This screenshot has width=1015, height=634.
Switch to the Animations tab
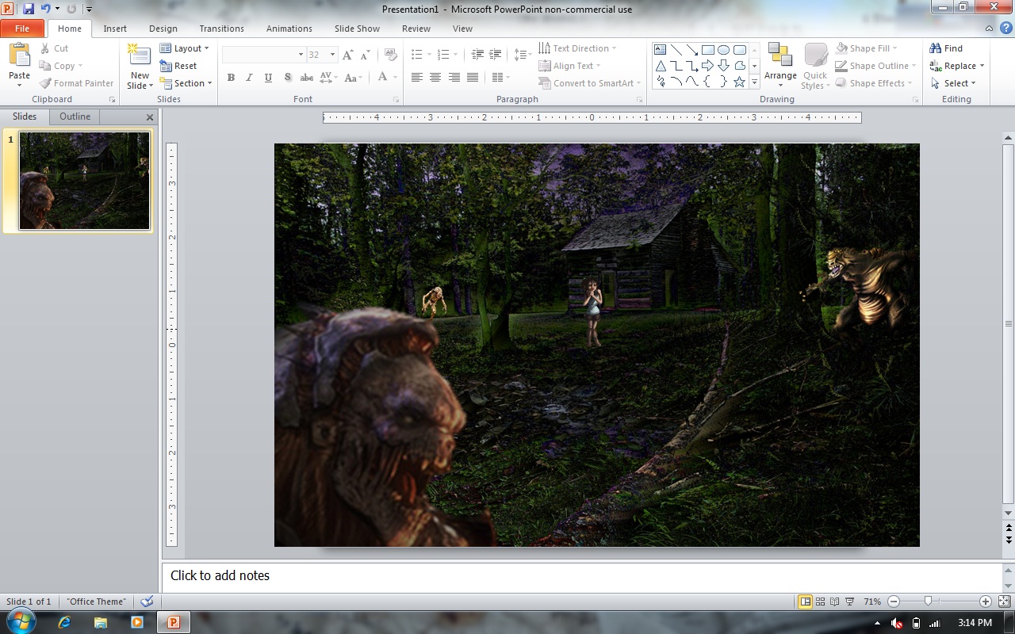pyautogui.click(x=289, y=29)
